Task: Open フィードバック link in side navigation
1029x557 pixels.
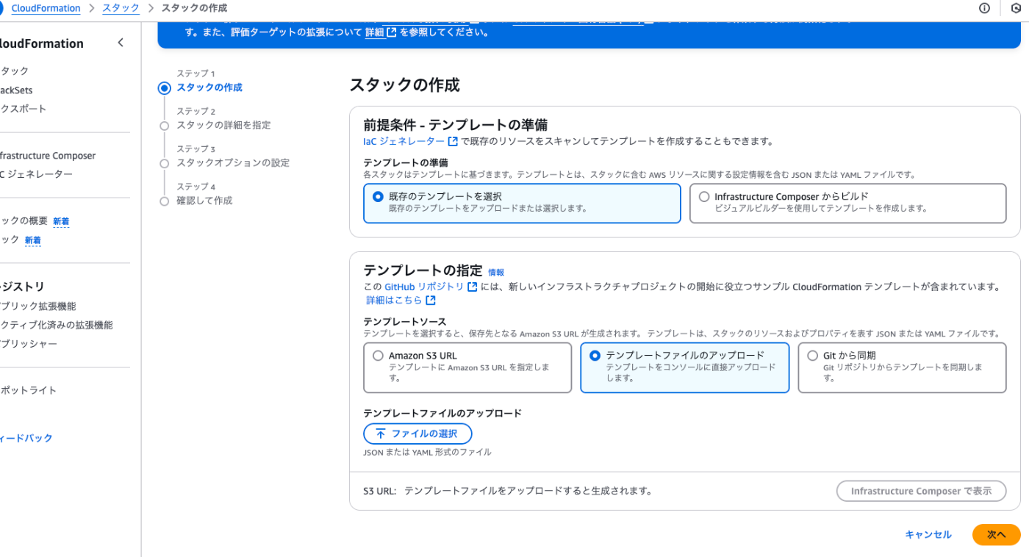Action: (x=26, y=438)
